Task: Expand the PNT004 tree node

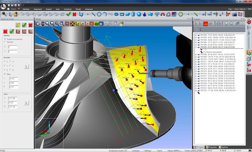Action: pyautogui.click(x=196, y=40)
